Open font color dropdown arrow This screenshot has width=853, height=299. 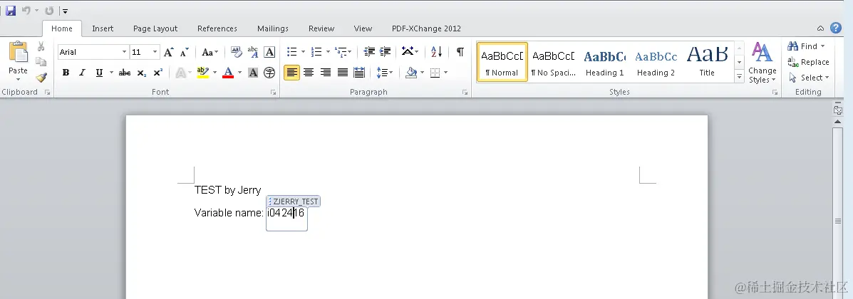click(239, 73)
